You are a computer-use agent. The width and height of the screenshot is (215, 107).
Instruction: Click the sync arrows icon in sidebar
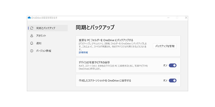tap(32, 28)
